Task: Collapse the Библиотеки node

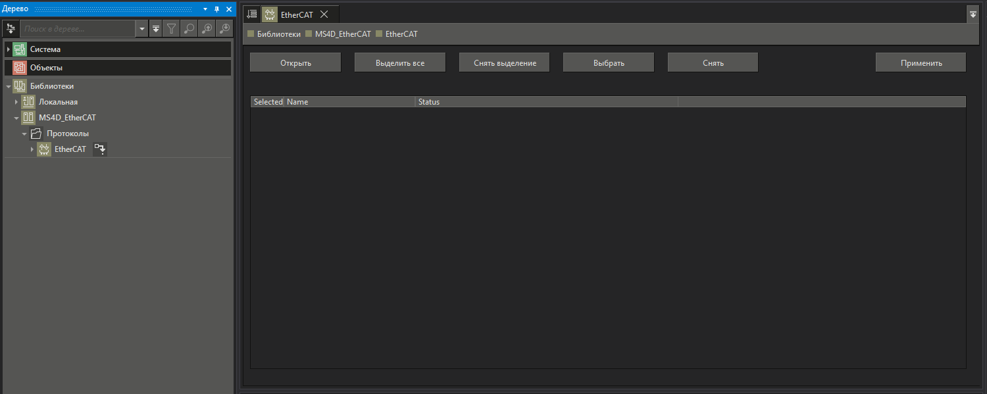Action: (x=9, y=86)
